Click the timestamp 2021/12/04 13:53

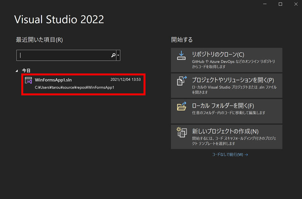click(x=126, y=79)
